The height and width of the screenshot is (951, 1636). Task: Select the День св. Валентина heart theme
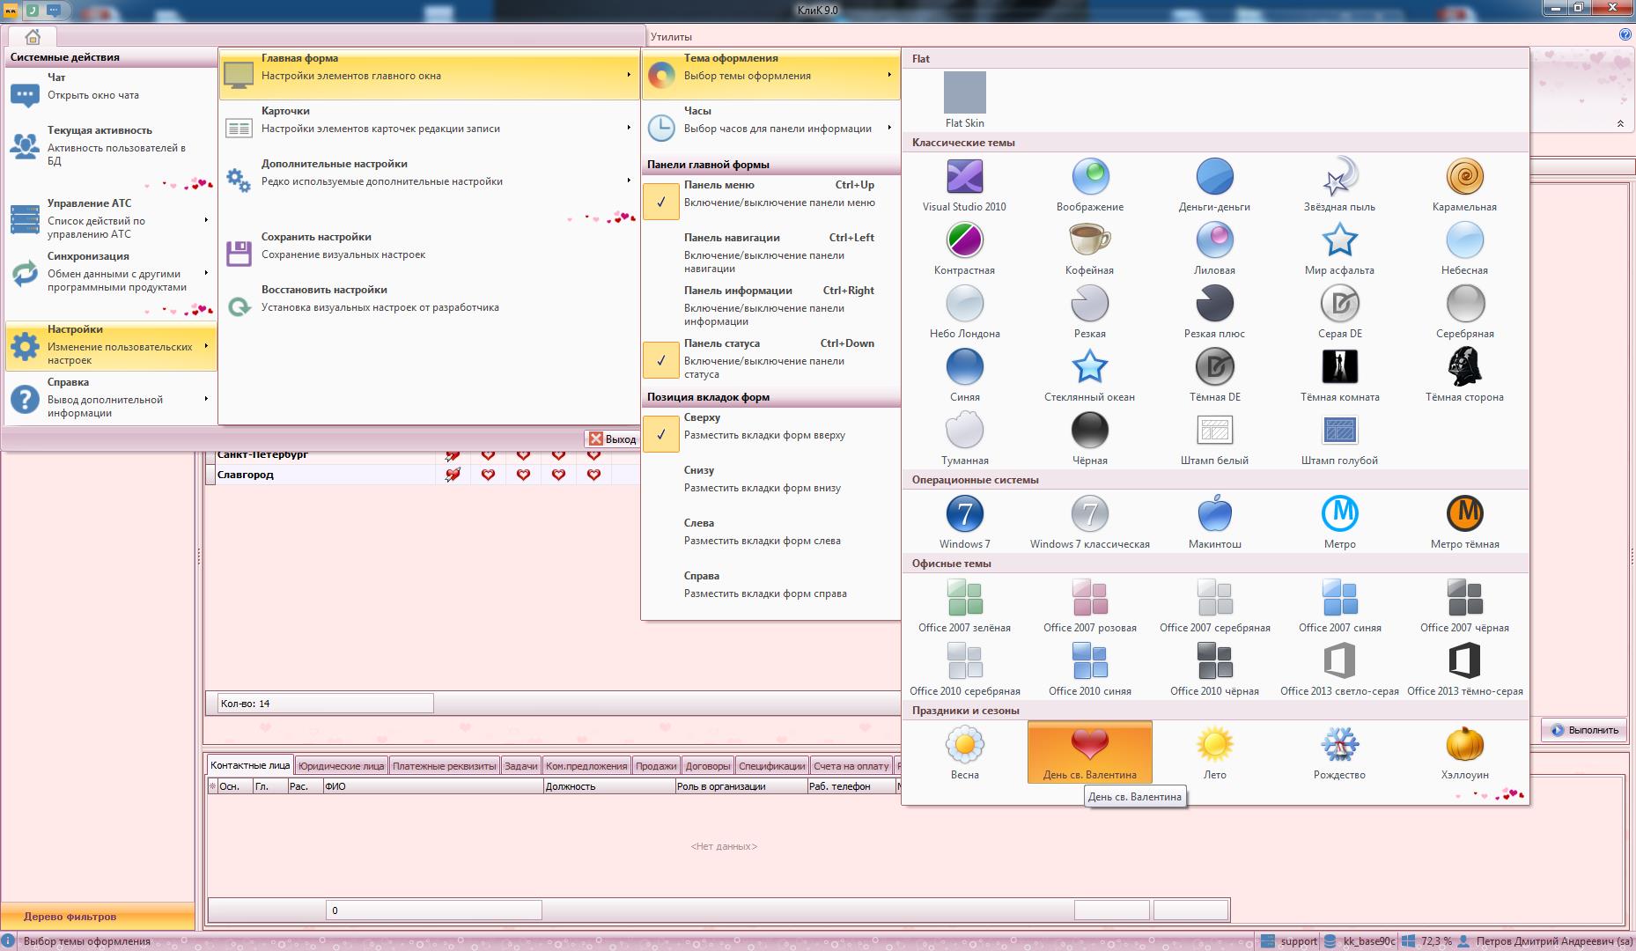pyautogui.click(x=1090, y=752)
